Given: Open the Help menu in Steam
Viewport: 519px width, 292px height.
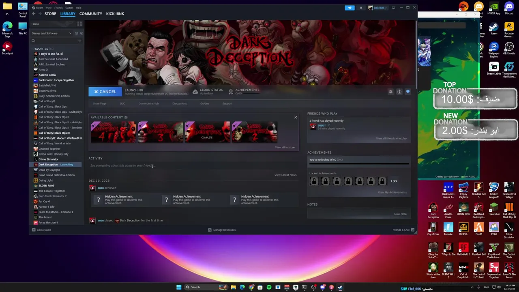Looking at the screenshot, I should (x=79, y=8).
